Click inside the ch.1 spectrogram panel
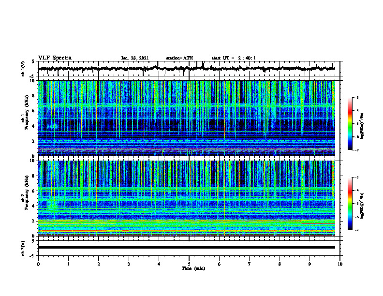383x296 pixels. [186, 118]
